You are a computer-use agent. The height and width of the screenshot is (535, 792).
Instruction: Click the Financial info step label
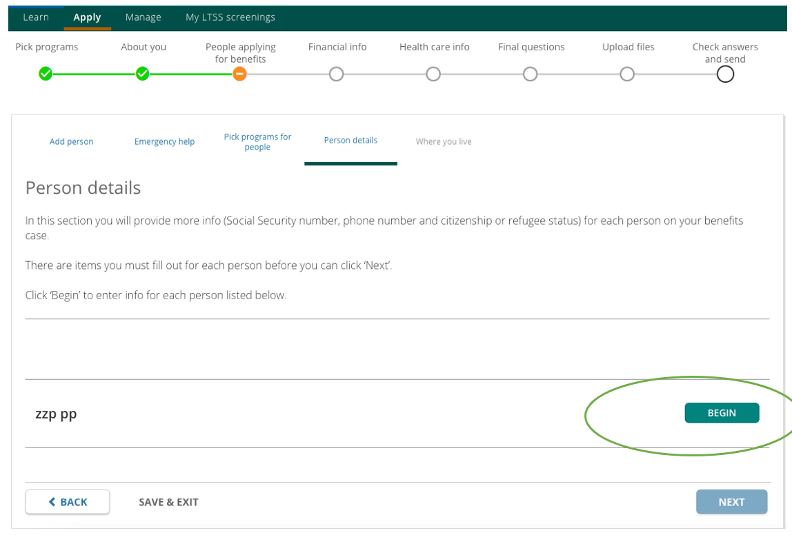coord(337,47)
